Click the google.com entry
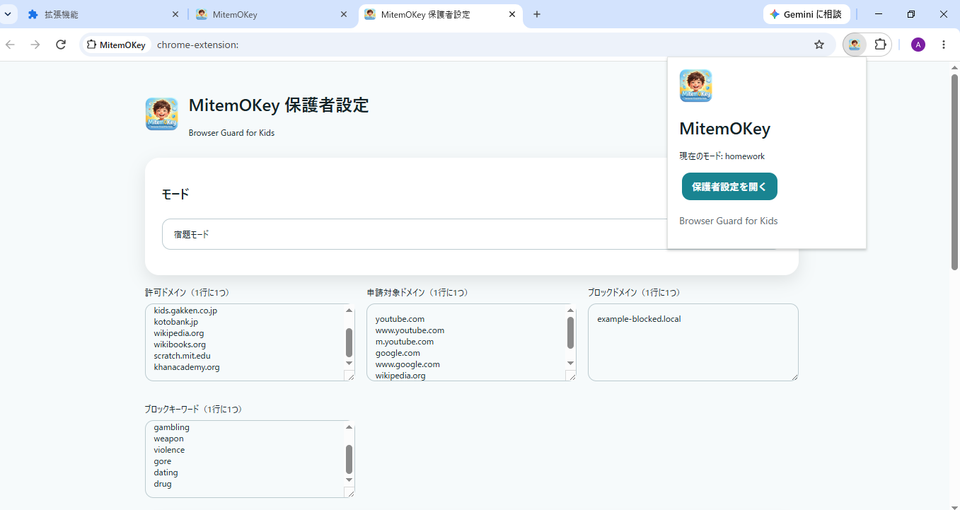Screen dimensions: 960x510 point(398,353)
